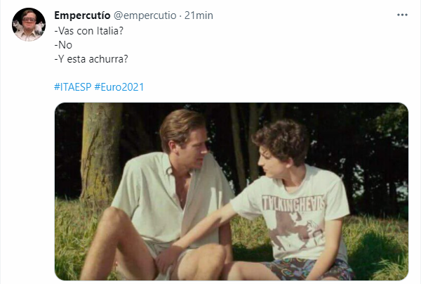
Task: Follow the #ITAESP hashtag
Action: coord(73,87)
